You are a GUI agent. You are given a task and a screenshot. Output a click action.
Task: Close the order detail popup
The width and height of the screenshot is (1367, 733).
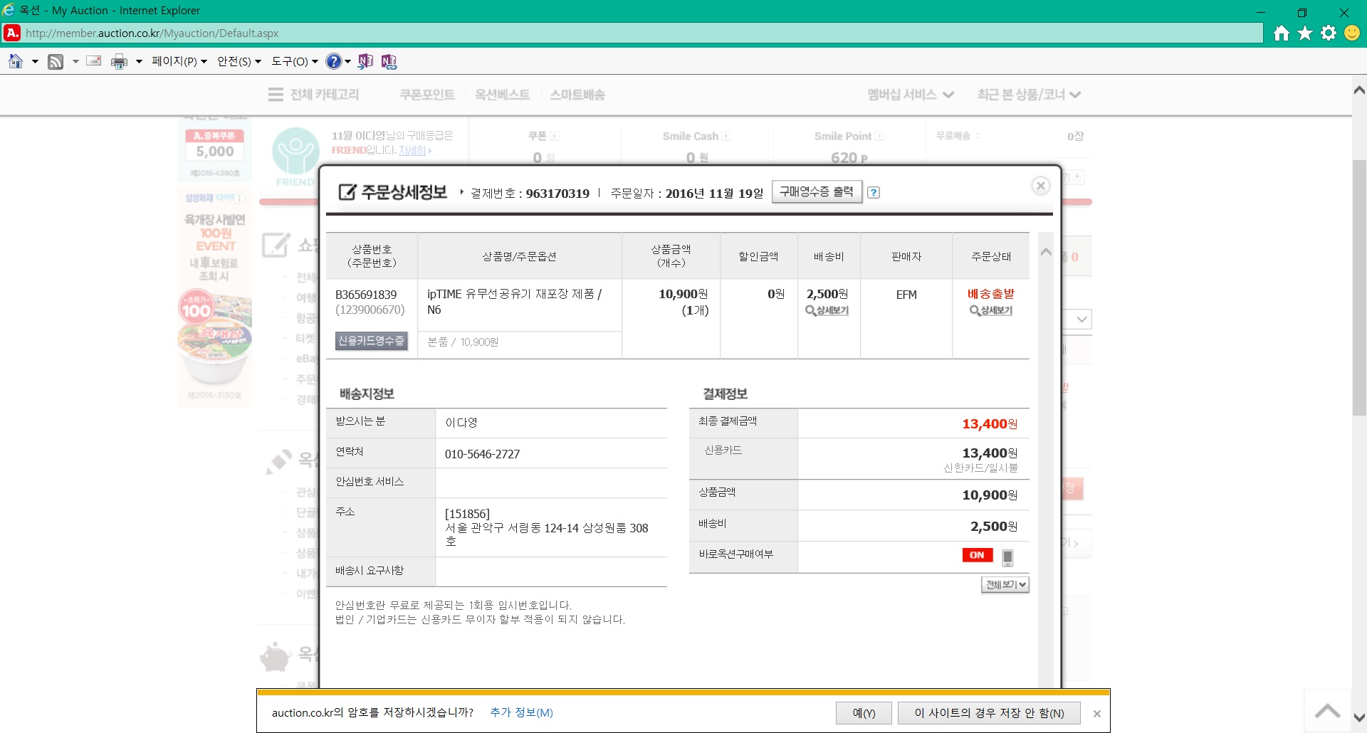click(x=1041, y=186)
